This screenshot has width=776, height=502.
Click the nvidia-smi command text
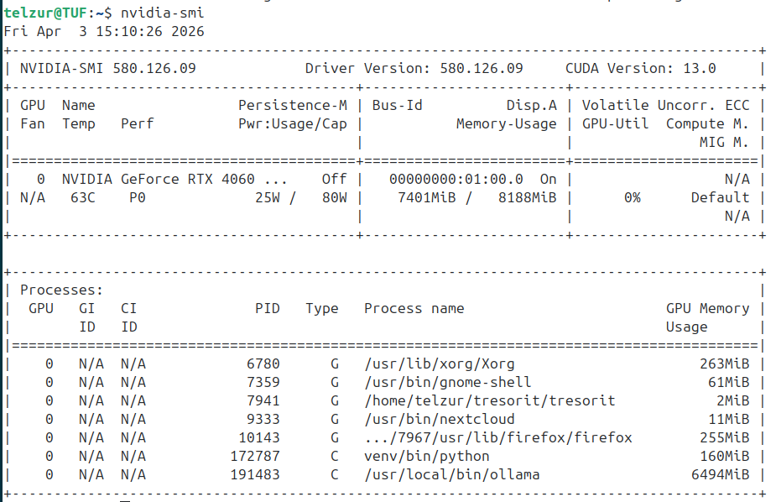(162, 13)
